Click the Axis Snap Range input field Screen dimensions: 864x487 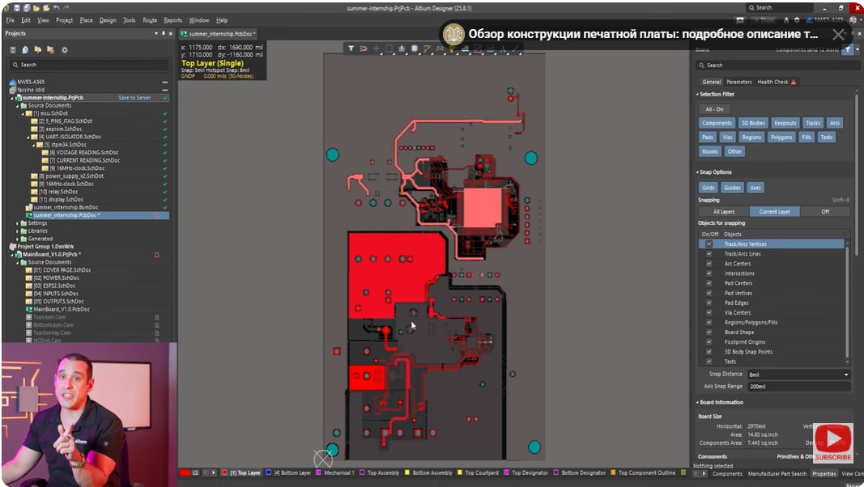(799, 387)
